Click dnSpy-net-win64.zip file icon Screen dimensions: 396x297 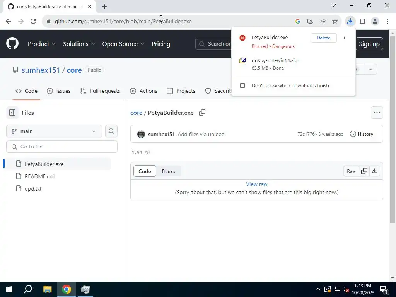pyautogui.click(x=242, y=61)
